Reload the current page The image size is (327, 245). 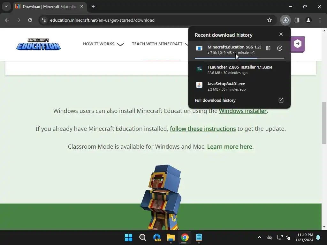(30, 20)
